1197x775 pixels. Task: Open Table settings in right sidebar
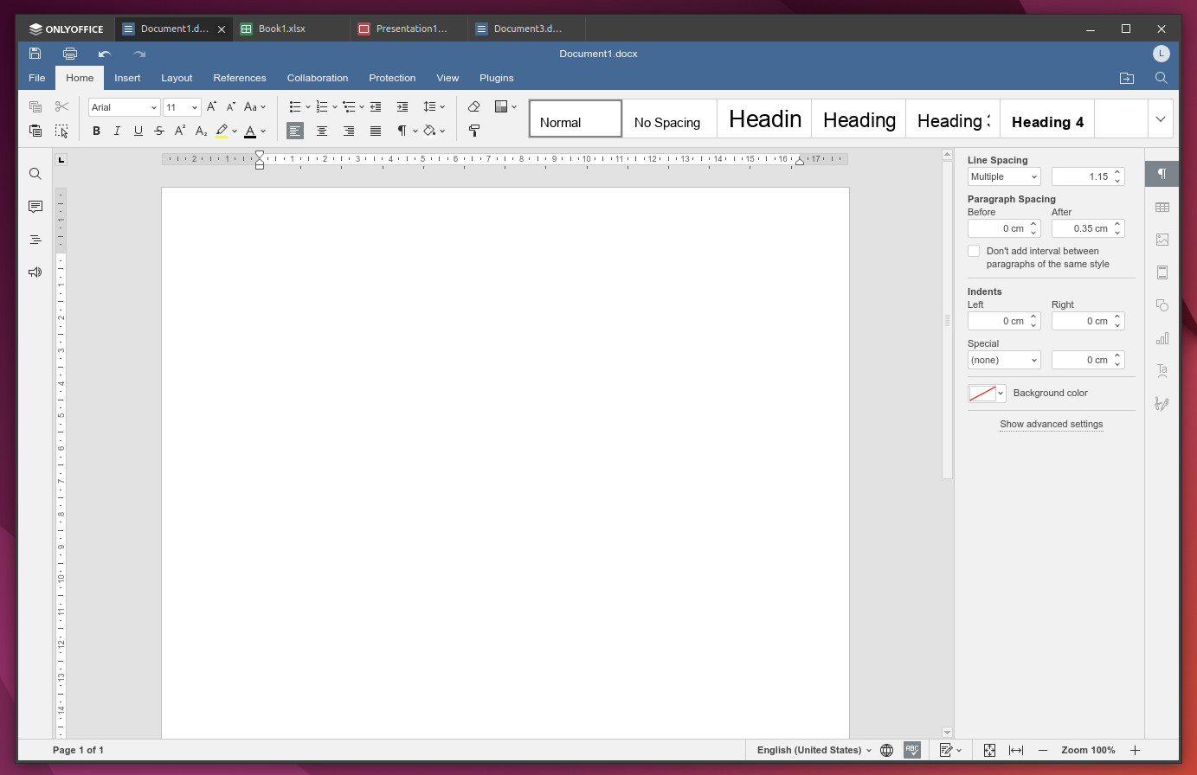point(1162,207)
